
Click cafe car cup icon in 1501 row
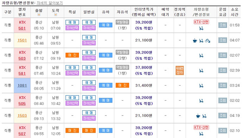coord(195,40)
